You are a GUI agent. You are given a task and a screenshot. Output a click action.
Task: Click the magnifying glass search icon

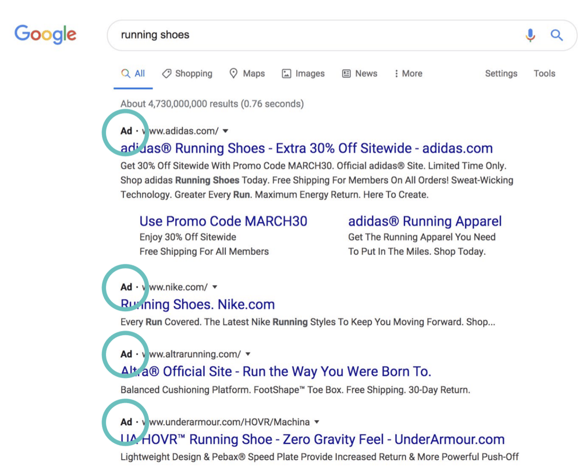tap(557, 35)
